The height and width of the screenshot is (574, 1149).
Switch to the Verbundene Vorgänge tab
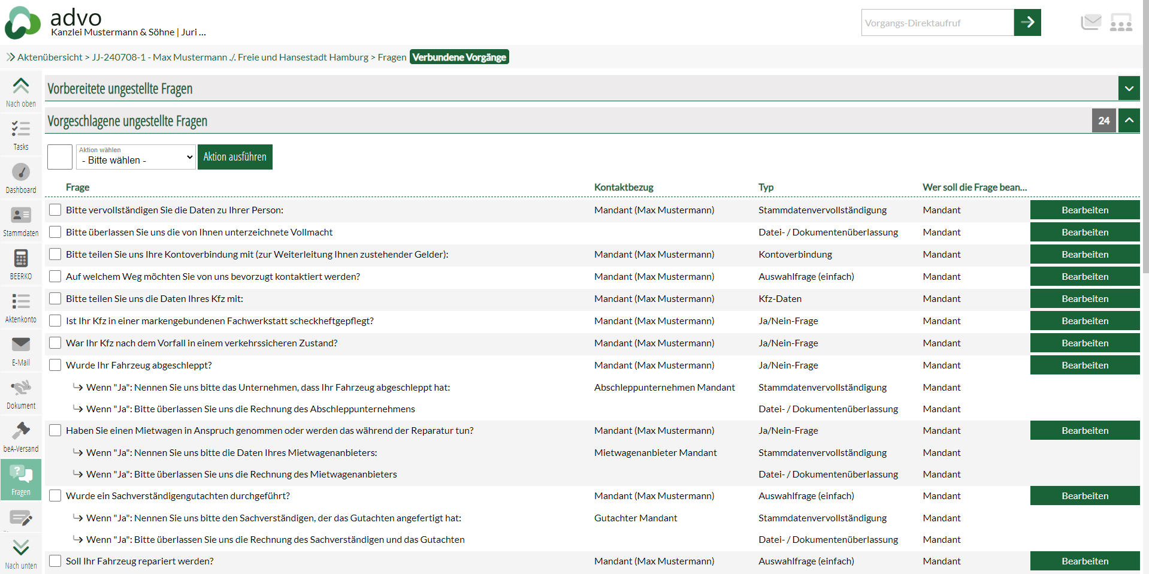point(459,58)
